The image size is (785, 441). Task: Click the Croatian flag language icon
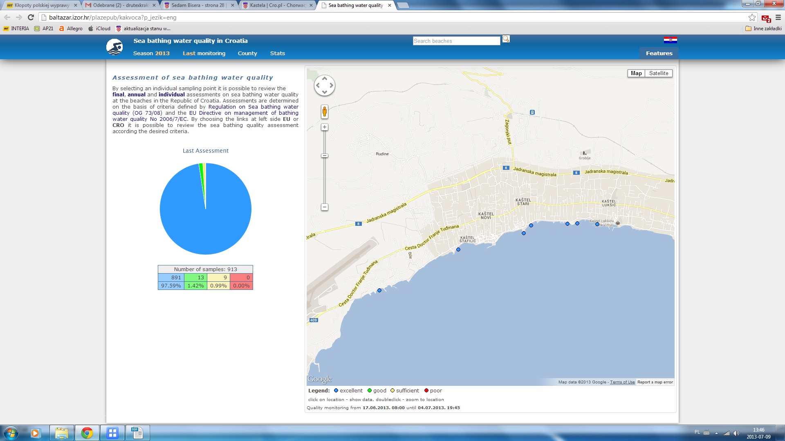(x=670, y=40)
